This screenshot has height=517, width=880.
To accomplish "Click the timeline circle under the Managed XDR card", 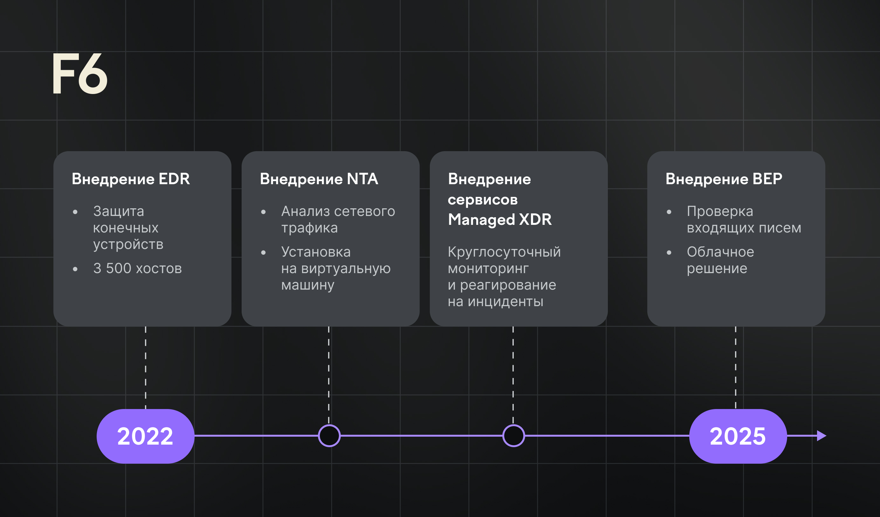I will tap(513, 436).
